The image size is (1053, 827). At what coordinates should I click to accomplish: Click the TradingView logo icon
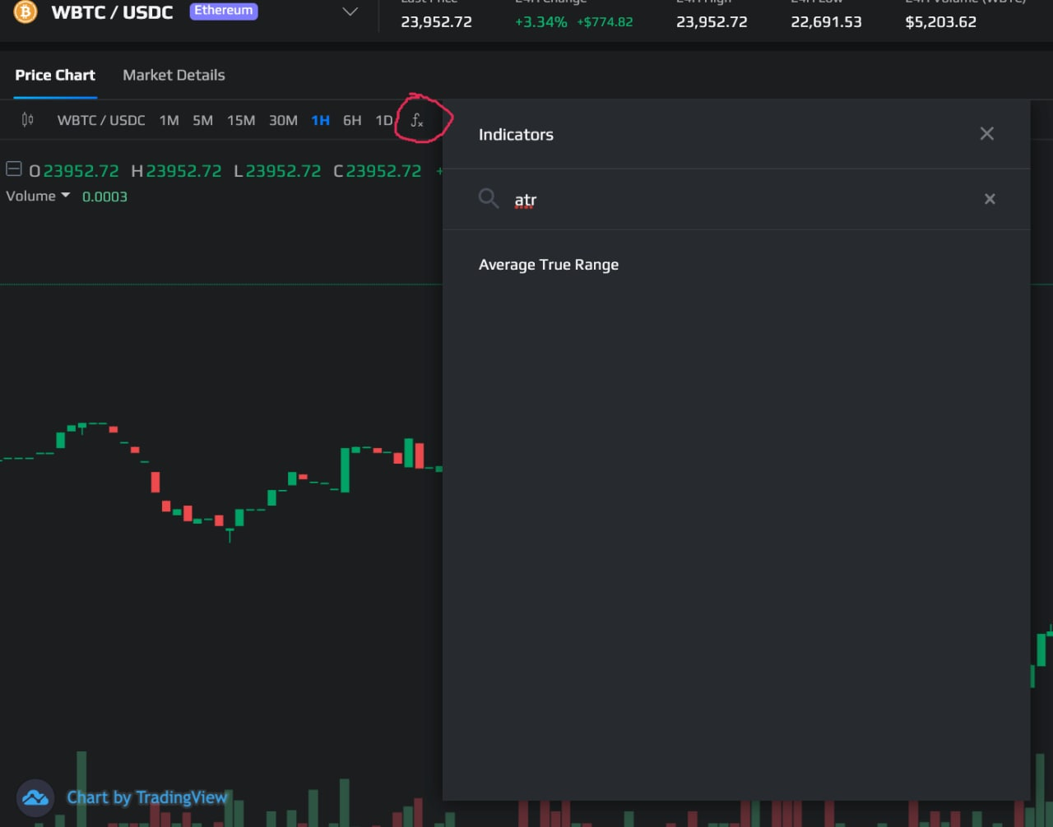point(35,797)
